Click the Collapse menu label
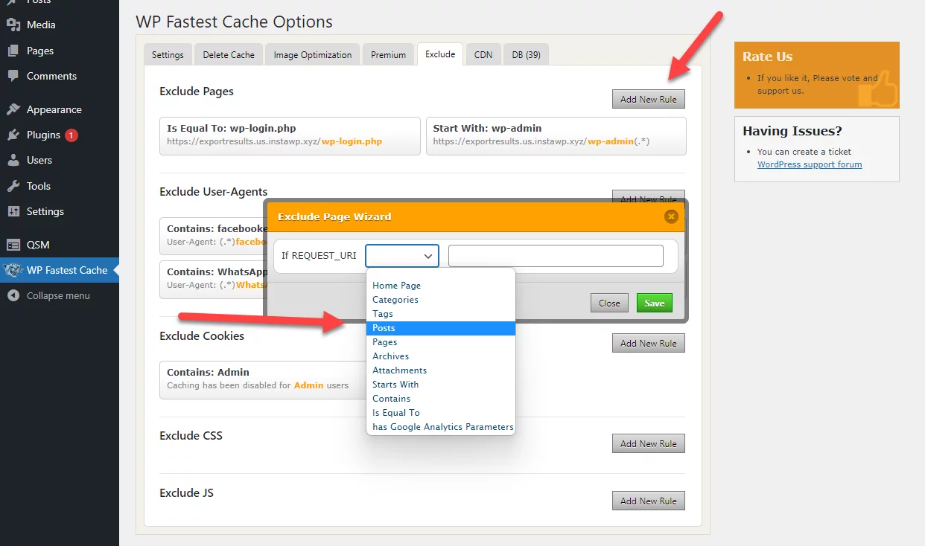The image size is (925, 546). click(58, 295)
